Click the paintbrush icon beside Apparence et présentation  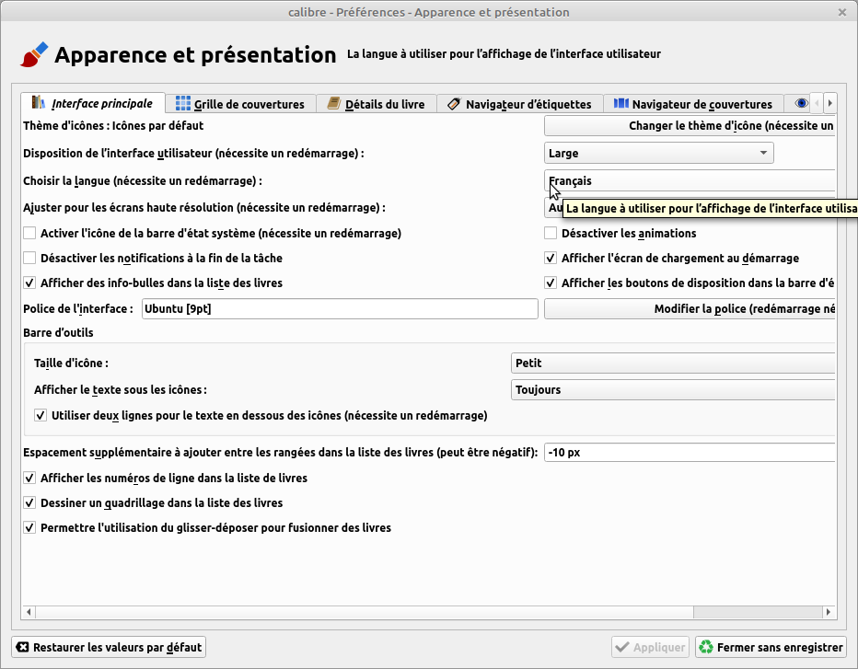tap(34, 54)
